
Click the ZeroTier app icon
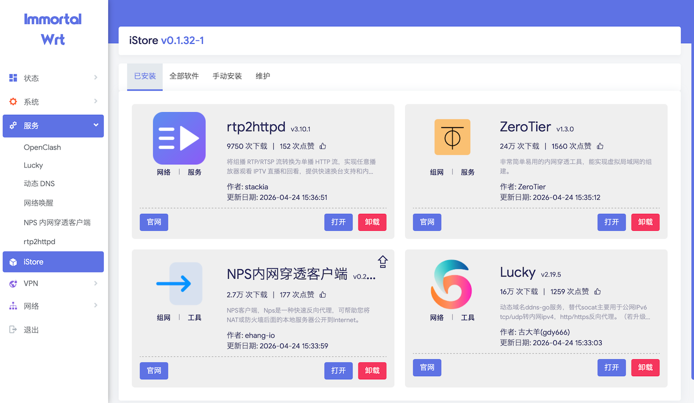(452, 137)
